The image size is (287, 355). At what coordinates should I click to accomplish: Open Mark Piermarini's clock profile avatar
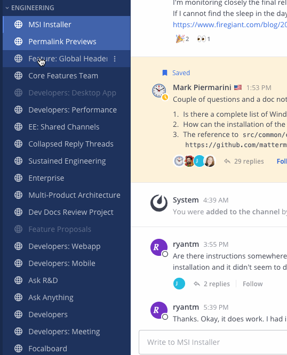(x=159, y=90)
